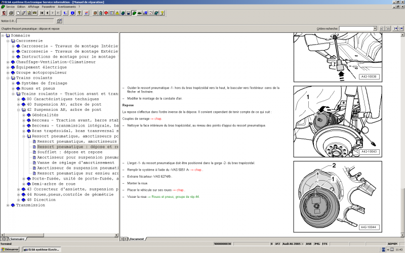Select the Sommaire tab below the tree
The image size is (405, 253).
tap(17, 239)
